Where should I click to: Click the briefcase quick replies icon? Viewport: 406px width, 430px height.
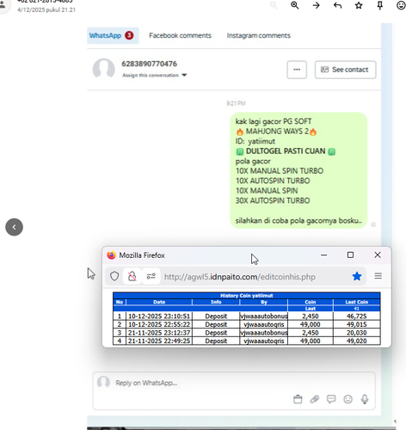point(298,399)
